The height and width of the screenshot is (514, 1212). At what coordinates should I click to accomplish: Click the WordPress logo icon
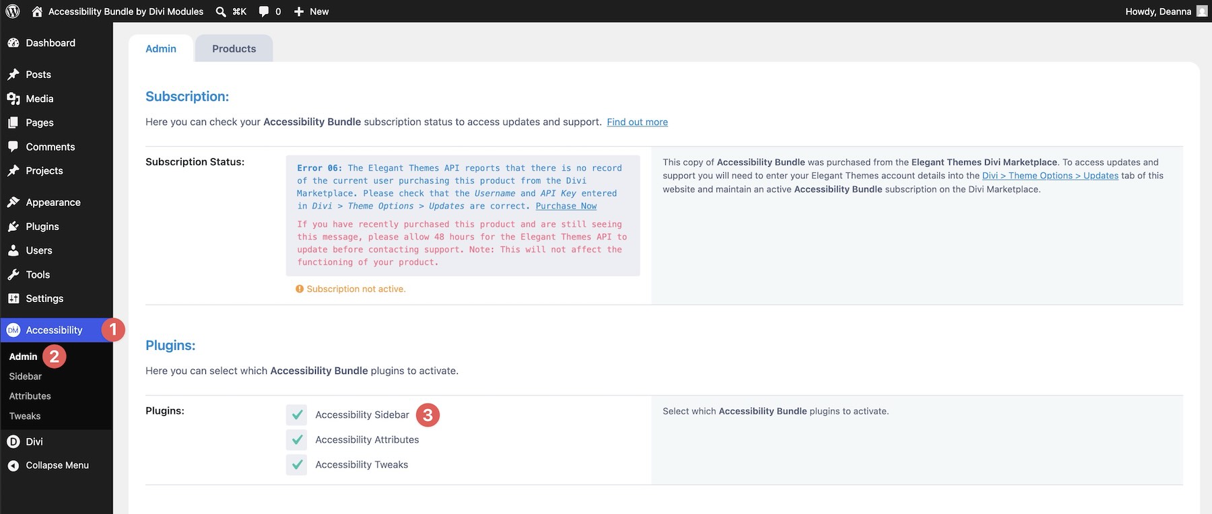(12, 11)
